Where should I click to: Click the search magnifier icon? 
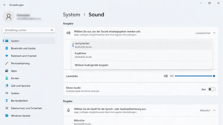52,30
